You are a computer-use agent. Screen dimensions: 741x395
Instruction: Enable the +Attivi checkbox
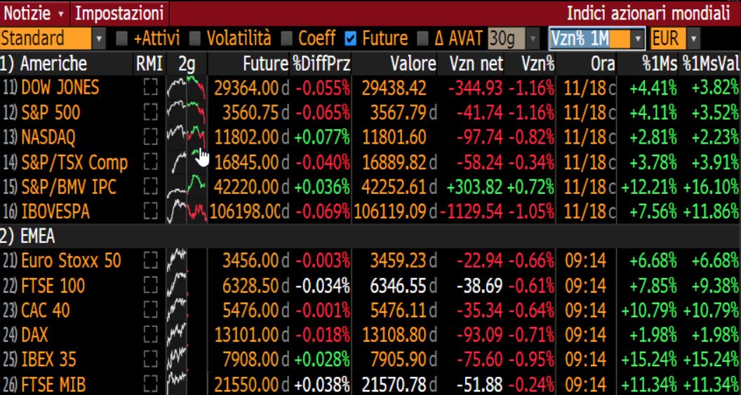tap(122, 39)
